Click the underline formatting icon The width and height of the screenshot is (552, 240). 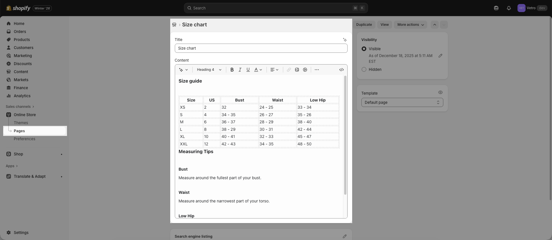pos(248,70)
